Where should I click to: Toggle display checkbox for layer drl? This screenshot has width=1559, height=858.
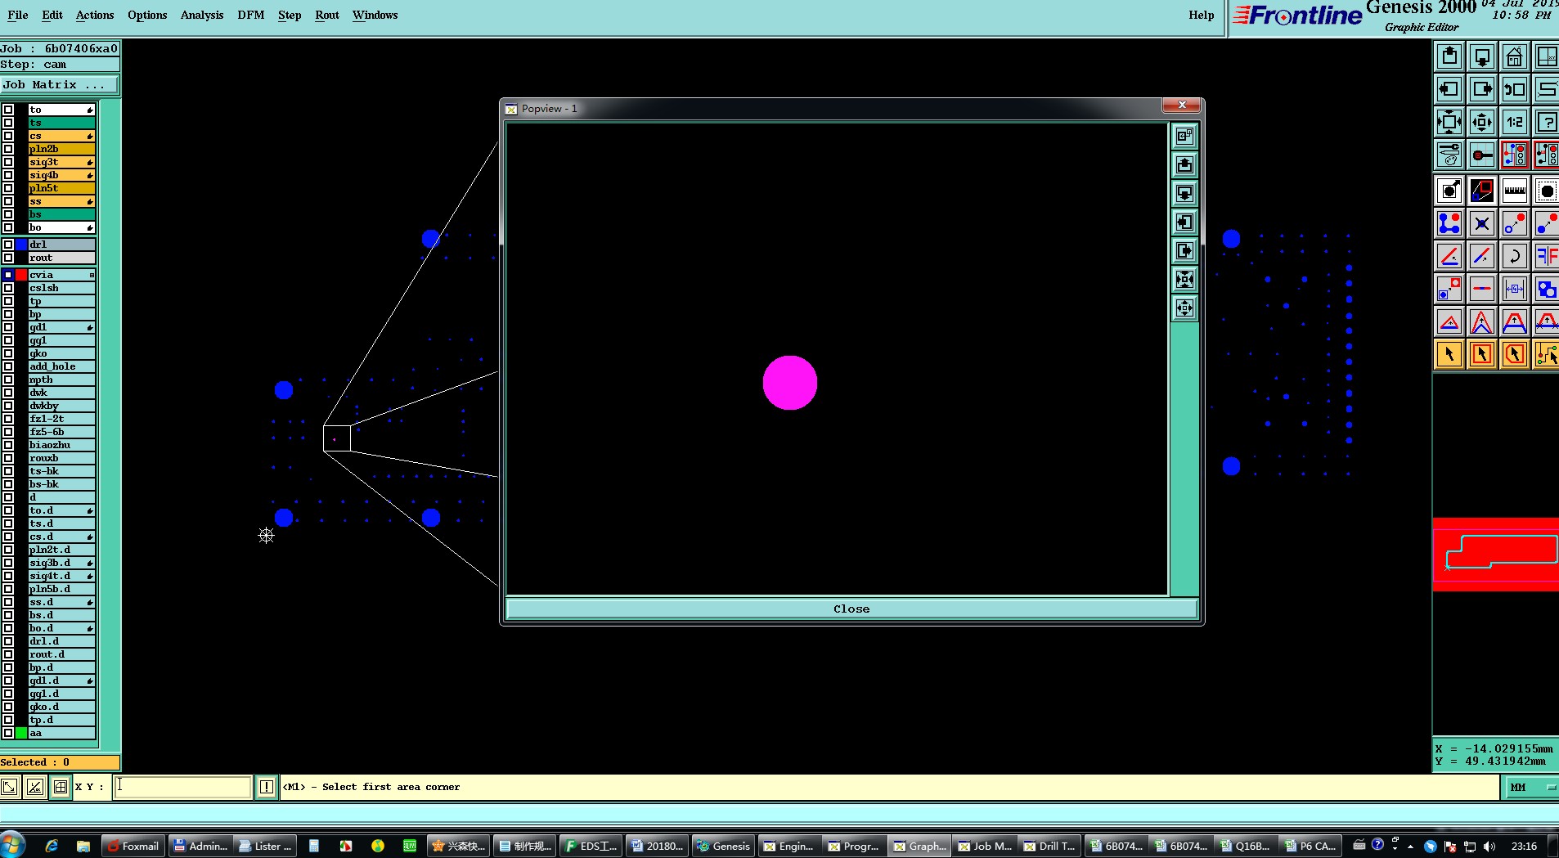[8, 245]
